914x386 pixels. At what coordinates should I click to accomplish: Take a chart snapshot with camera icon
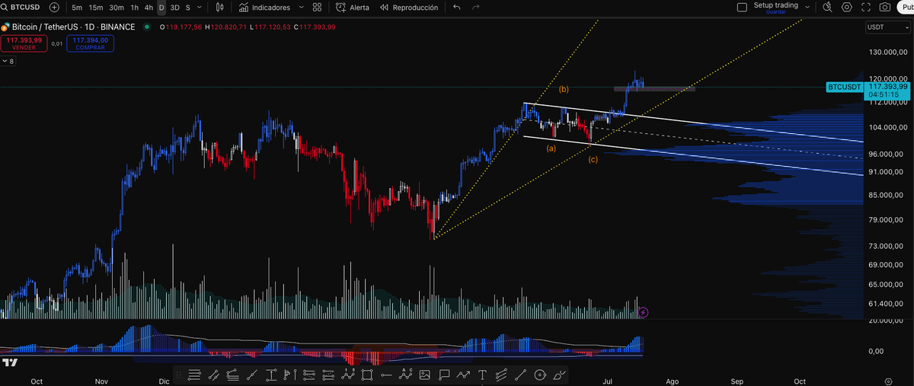[x=884, y=7]
